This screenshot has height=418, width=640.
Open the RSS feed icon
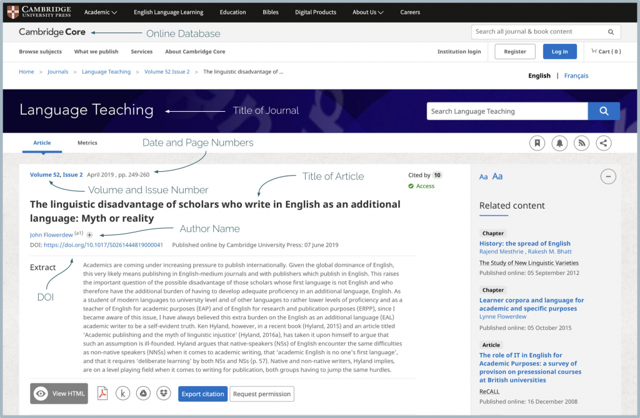coord(581,143)
